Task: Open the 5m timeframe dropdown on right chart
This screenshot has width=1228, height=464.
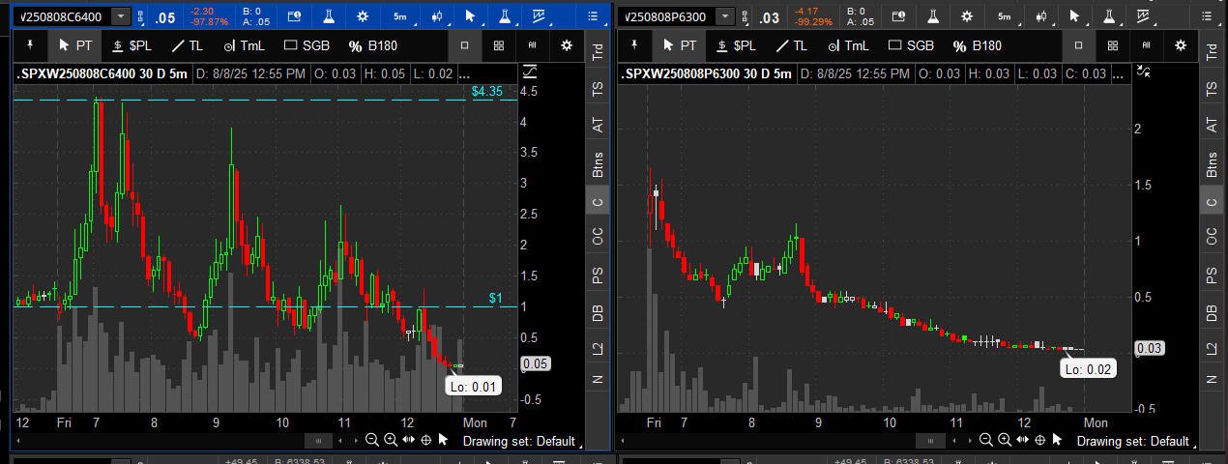Action: 1005,16
